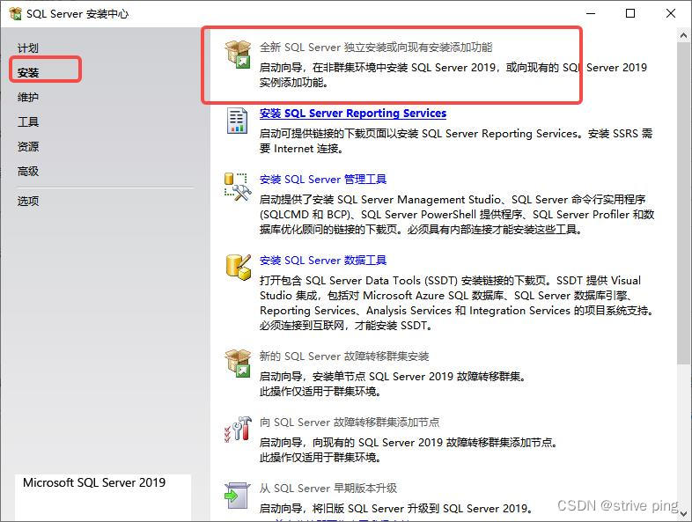
Task: Click 安装 SQL Server 数据工具 link
Action: click(x=322, y=261)
